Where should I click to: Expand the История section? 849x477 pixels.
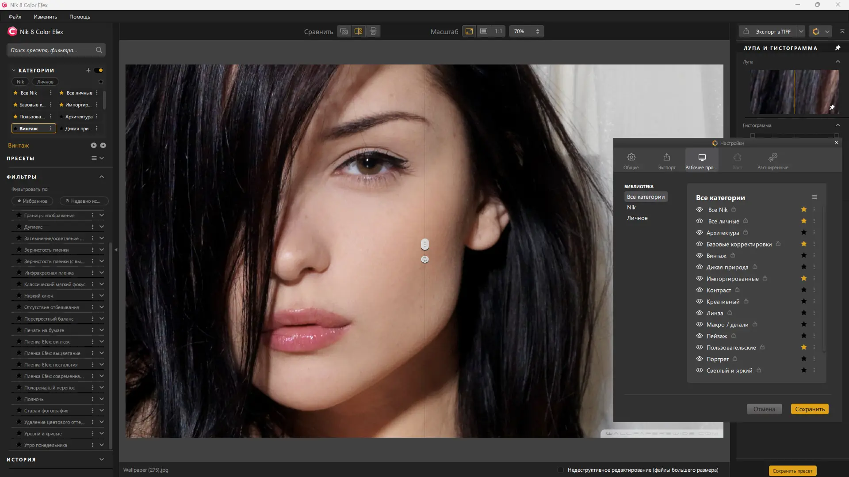pos(102,459)
